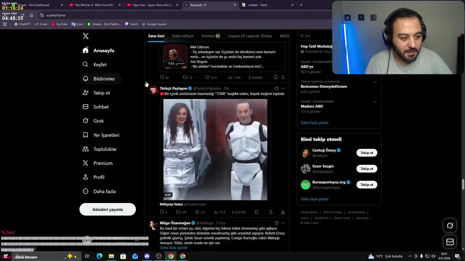The height and width of the screenshot is (261, 465).
Task: Open floating Grok button
Action: pos(450,225)
